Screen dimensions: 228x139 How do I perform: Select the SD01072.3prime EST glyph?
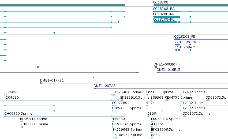pos(185,116)
